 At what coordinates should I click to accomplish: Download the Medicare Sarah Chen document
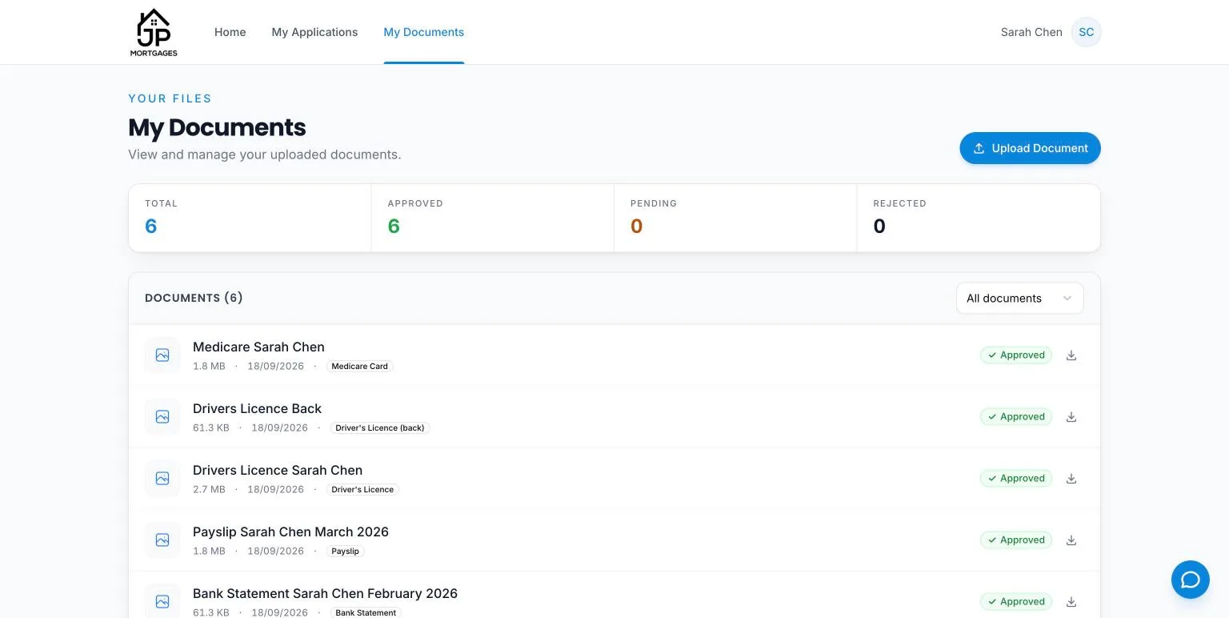click(x=1071, y=355)
